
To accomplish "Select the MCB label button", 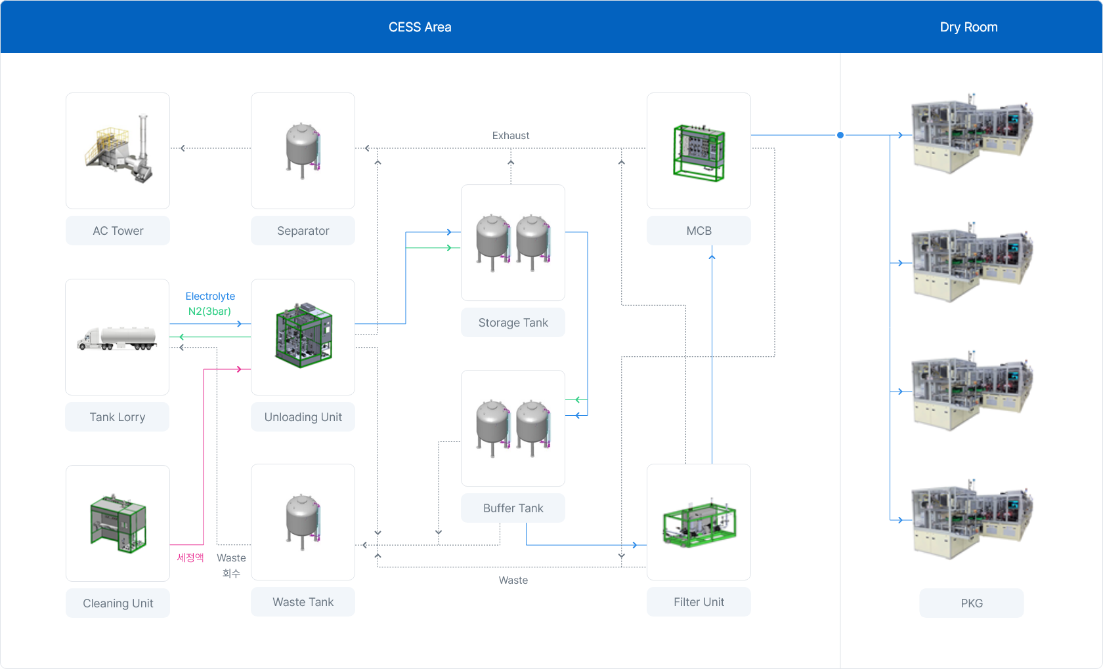I will pyautogui.click(x=699, y=231).
